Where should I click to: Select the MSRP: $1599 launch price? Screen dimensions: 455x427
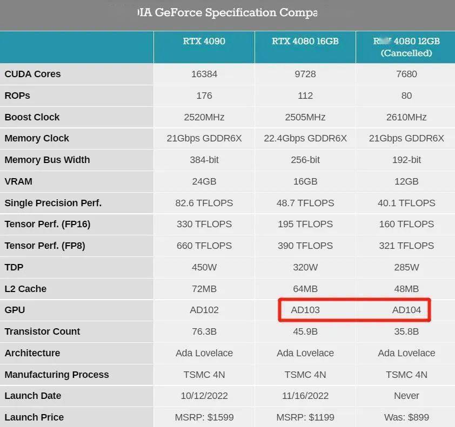204,417
